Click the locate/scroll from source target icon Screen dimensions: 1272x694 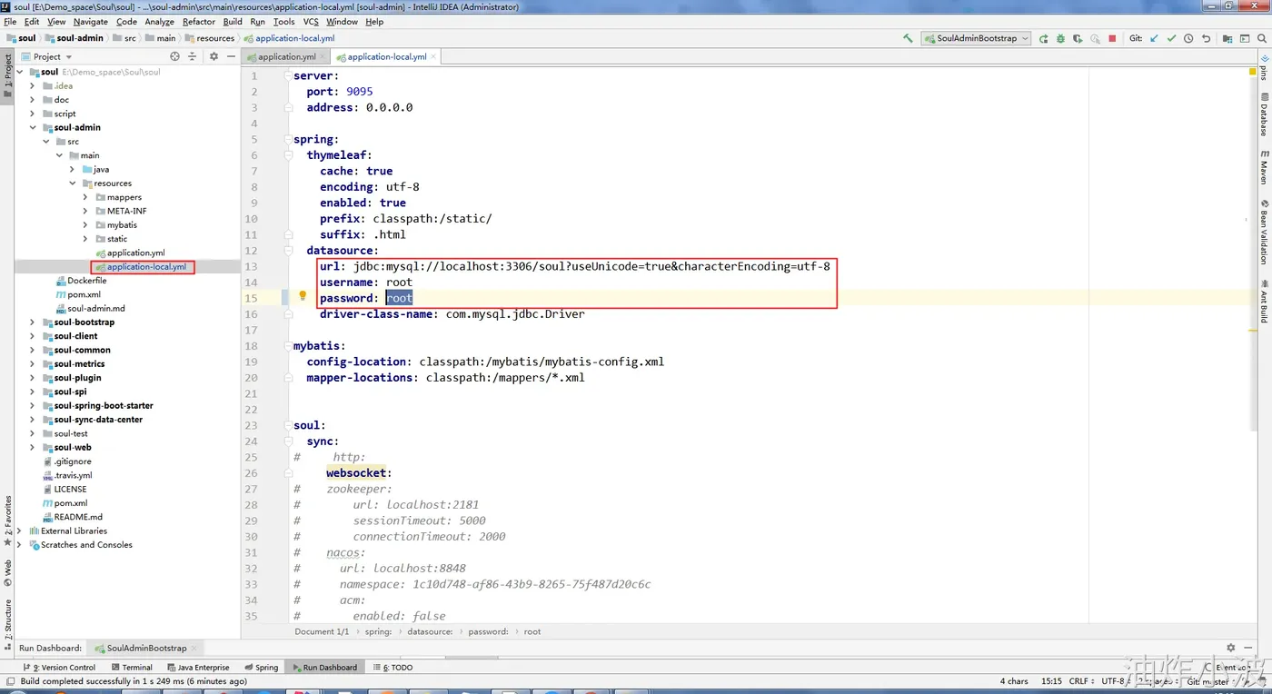coord(175,56)
